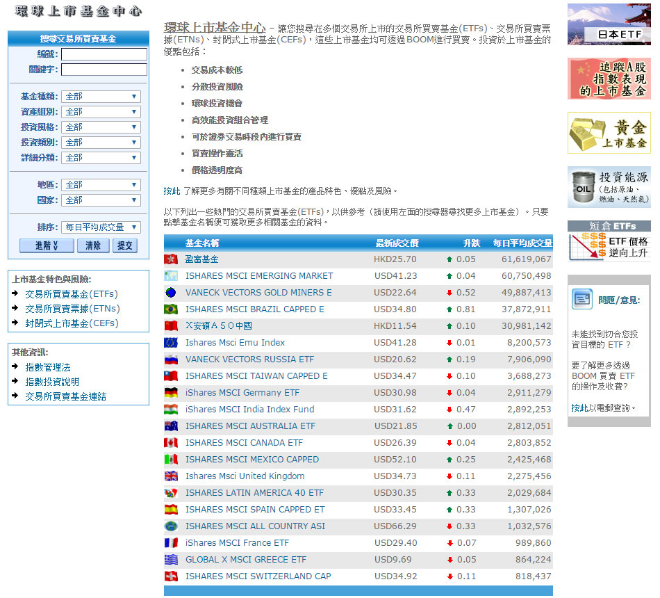Open the X安碩A50中國 fund link
660x598 pixels.
(x=219, y=325)
